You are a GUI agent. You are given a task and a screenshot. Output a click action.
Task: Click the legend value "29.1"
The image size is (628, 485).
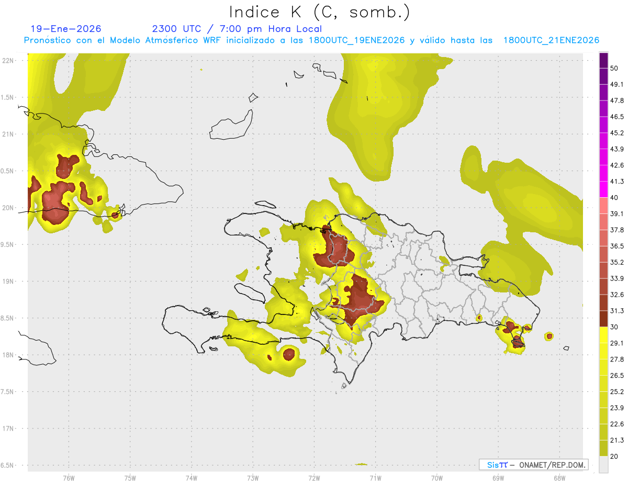pyautogui.click(x=617, y=343)
